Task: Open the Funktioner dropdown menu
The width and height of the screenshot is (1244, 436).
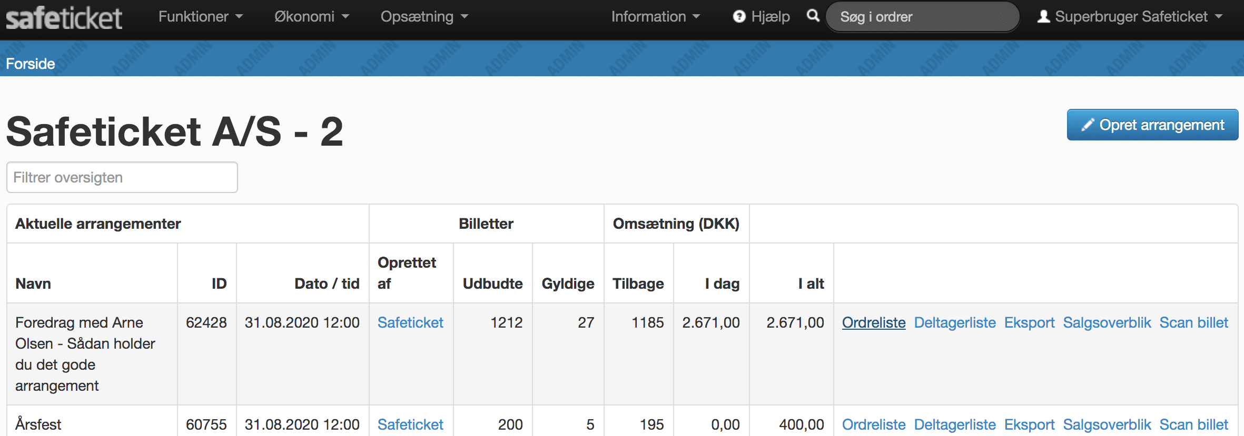Action: [x=201, y=17]
